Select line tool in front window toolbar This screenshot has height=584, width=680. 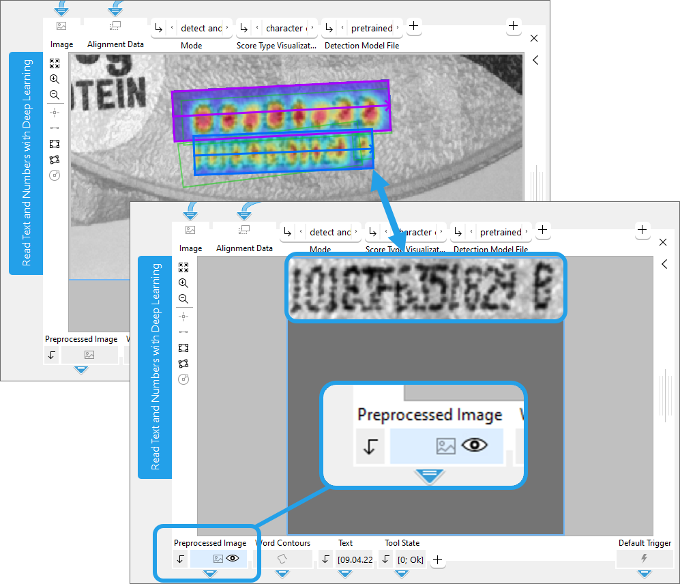(183, 332)
